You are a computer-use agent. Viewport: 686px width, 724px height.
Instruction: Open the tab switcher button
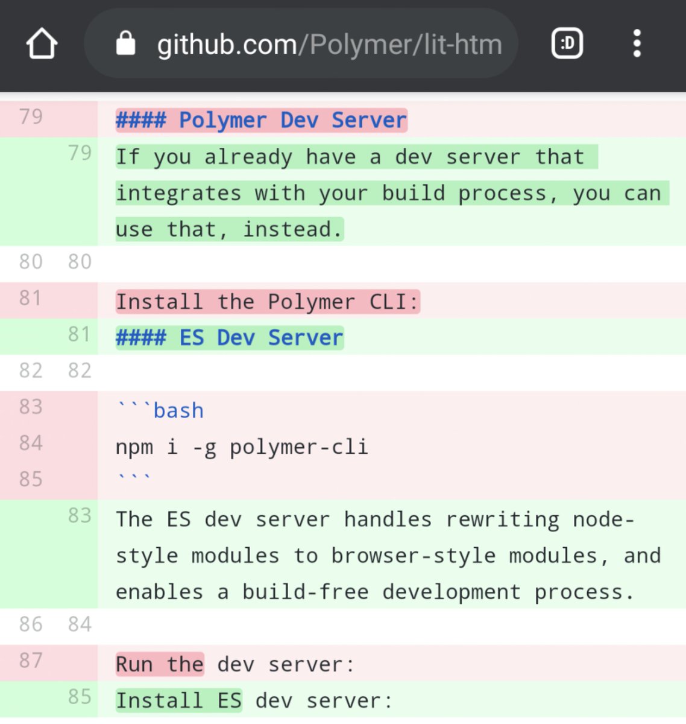coord(567,44)
